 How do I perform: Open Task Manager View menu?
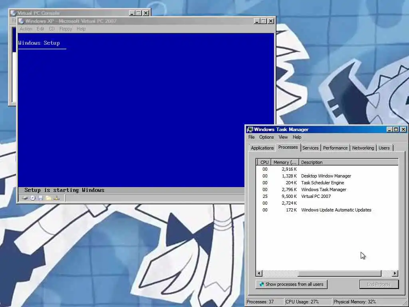click(283, 137)
